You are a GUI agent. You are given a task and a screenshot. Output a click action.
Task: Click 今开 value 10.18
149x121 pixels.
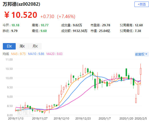[15, 25]
